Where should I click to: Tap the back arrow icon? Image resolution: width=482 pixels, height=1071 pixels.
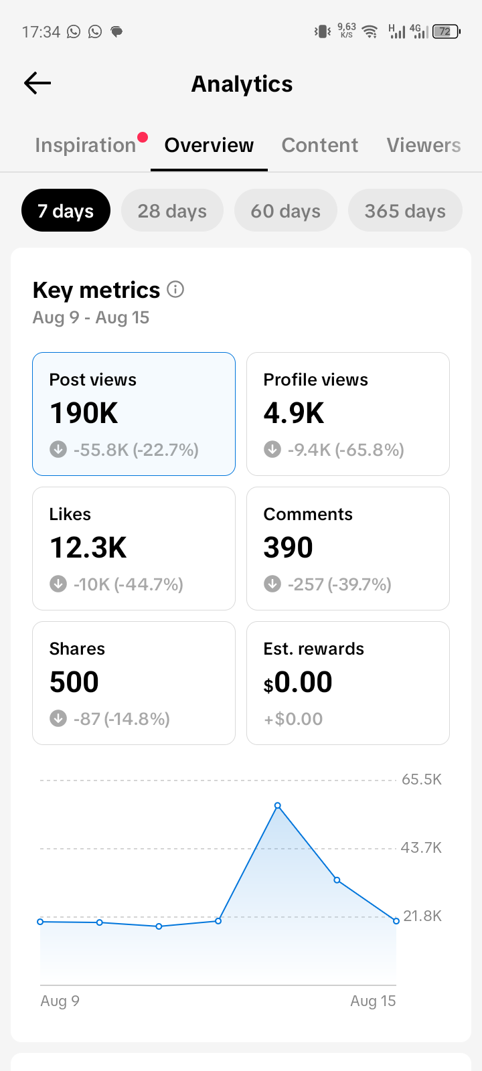click(37, 83)
